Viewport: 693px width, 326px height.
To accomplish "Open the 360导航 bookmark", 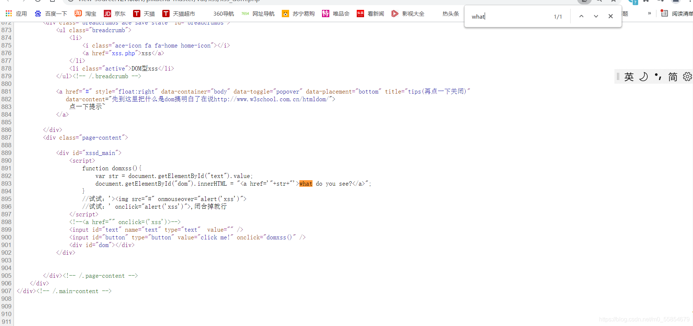I will point(223,14).
